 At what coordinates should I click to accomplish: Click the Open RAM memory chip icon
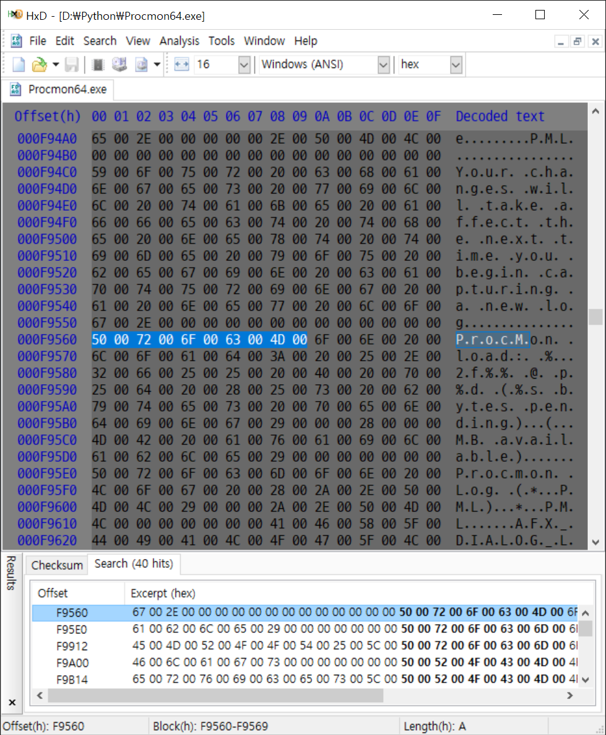98,64
